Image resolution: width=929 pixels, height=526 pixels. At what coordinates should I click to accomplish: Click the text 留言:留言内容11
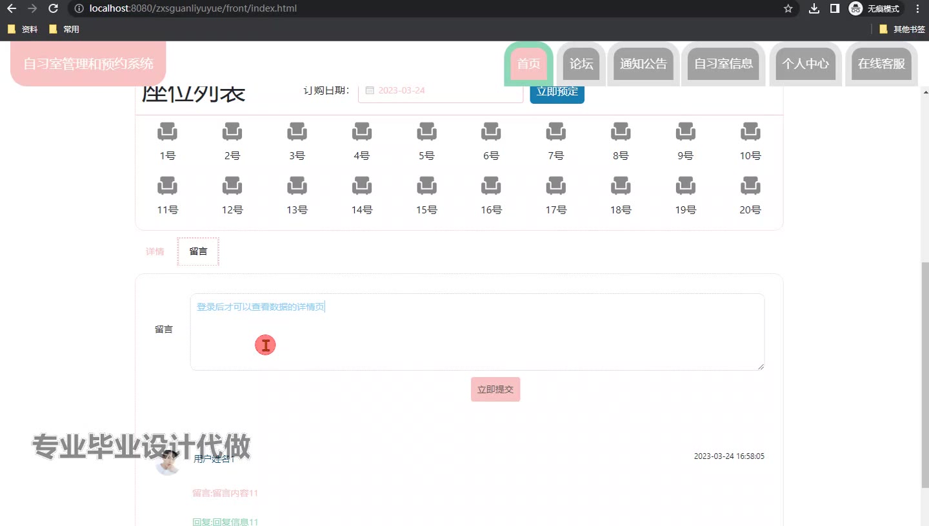coord(225,493)
